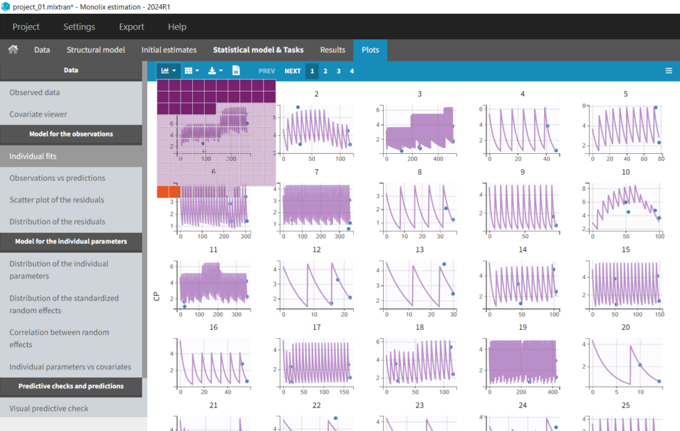The image size is (680, 431).
Task: Open the download export dropdown
Action: coord(216,71)
